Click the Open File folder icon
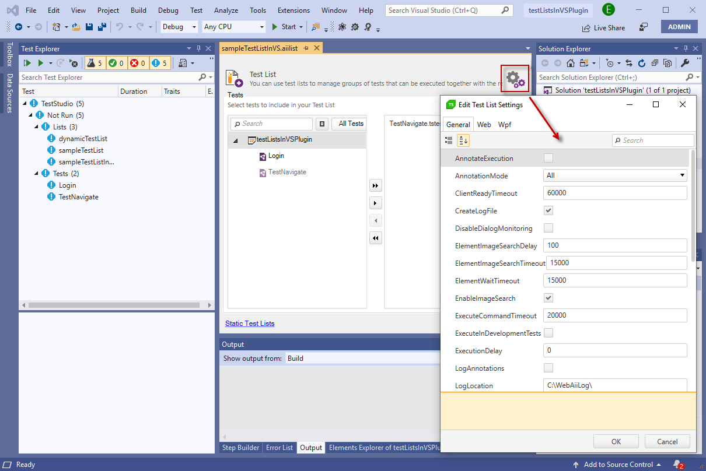706x471 pixels. pos(76,27)
